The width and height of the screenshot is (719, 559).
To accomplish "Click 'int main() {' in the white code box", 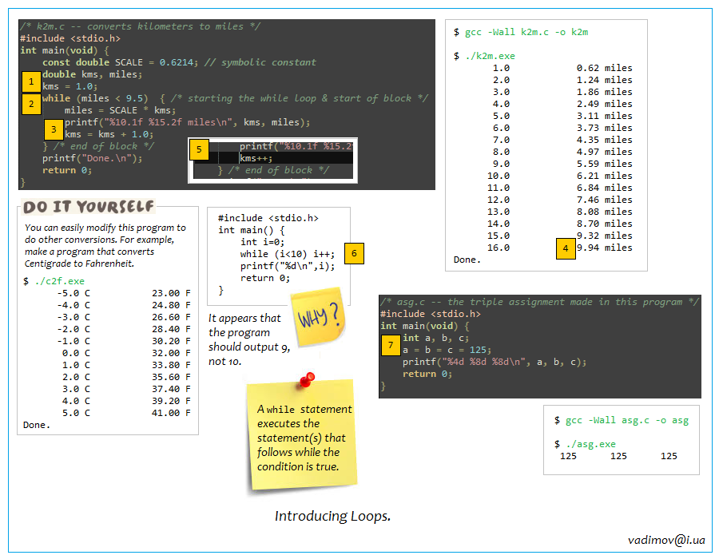I will [x=252, y=230].
